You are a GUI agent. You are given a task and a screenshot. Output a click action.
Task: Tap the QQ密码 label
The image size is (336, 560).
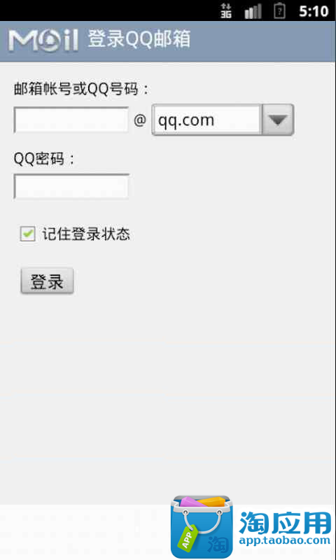tap(44, 159)
